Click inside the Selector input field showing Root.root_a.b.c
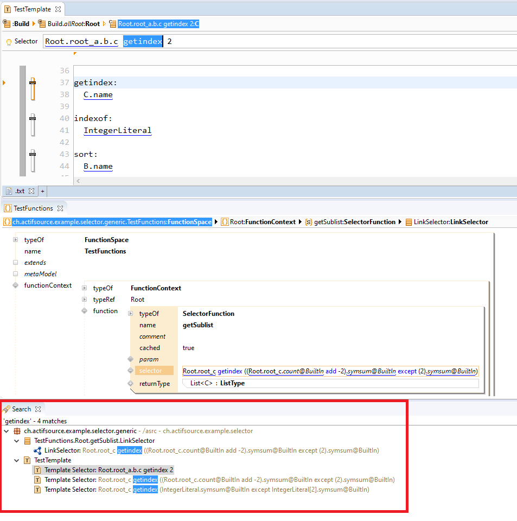 point(81,41)
